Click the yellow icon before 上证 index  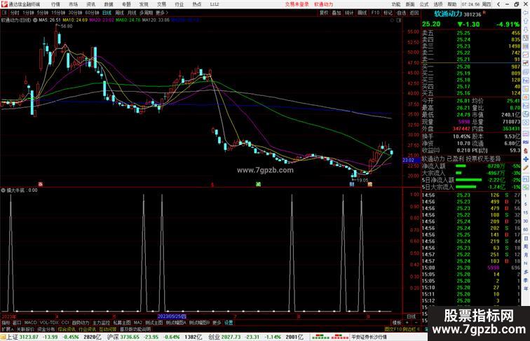click(x=3, y=337)
